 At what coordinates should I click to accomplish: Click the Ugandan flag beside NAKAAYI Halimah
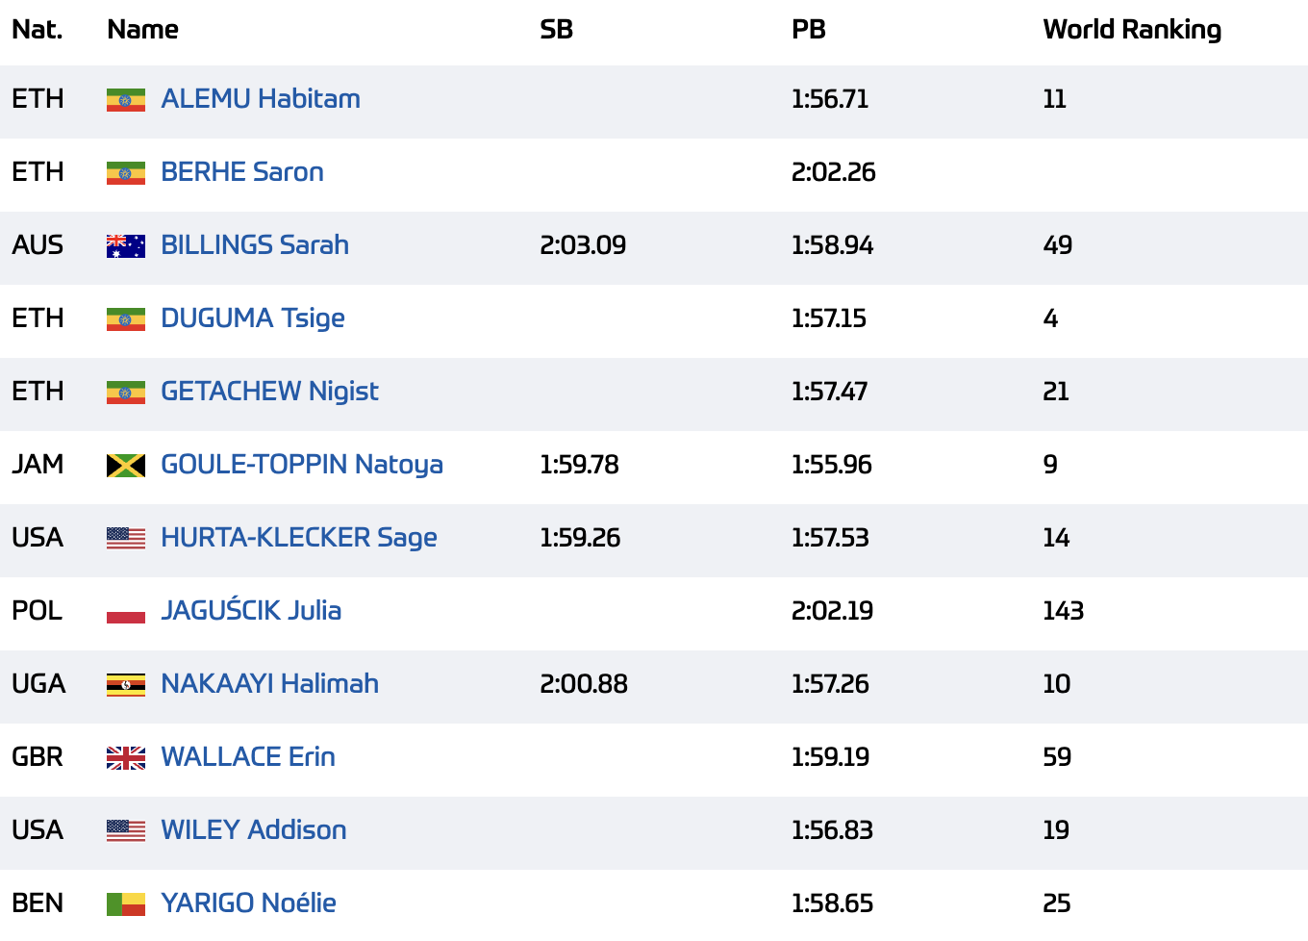pos(125,685)
